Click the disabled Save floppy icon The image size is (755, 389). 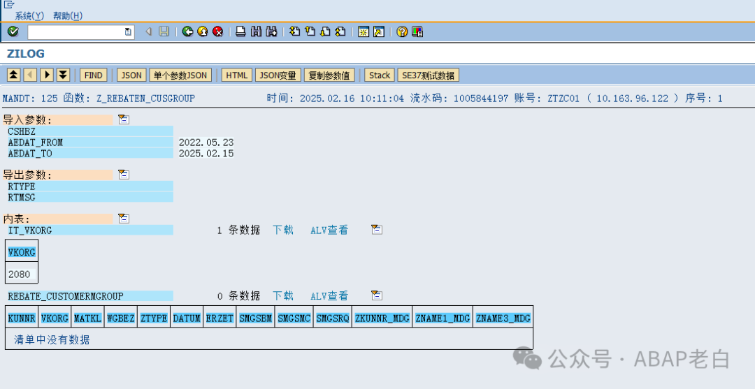[x=164, y=31]
